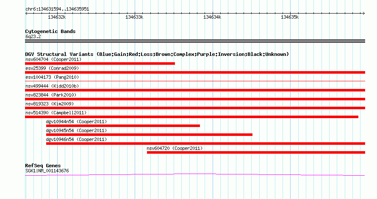377x199 pixels.
Task: Click the SGK1|NM_001143676 gene label
Action: 47,171
